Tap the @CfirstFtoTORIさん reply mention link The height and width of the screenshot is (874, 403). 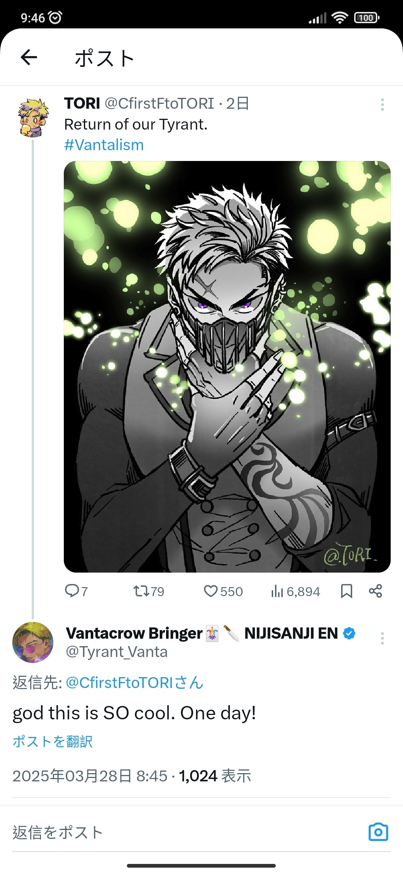(x=134, y=683)
